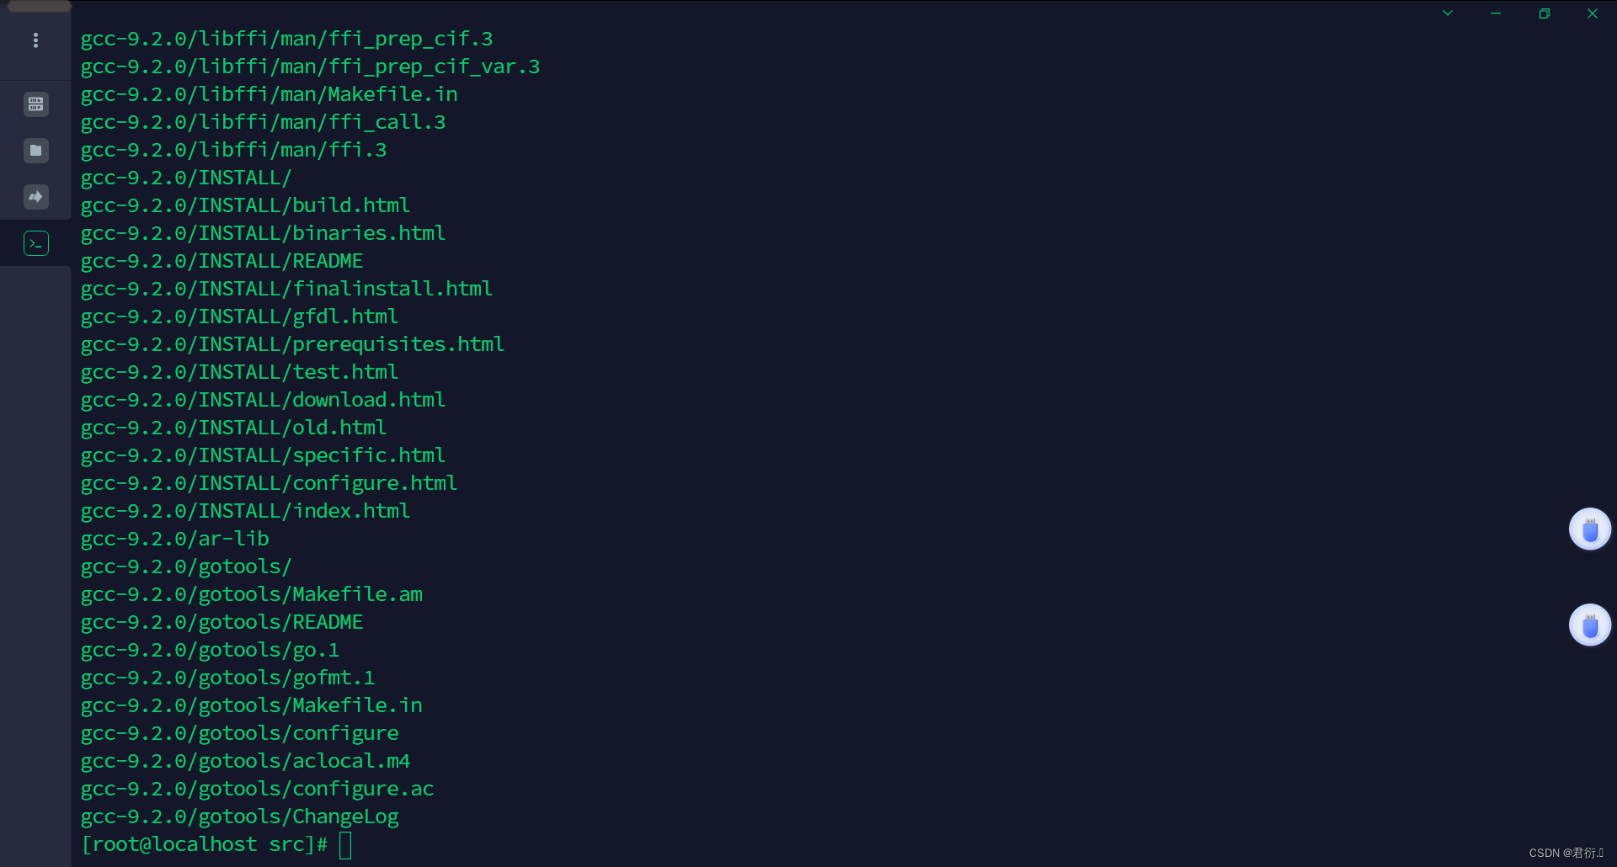Click the gcc-9.2.0/gotools/configure.ac line
Screen dimensions: 1617x867
pos(257,790)
